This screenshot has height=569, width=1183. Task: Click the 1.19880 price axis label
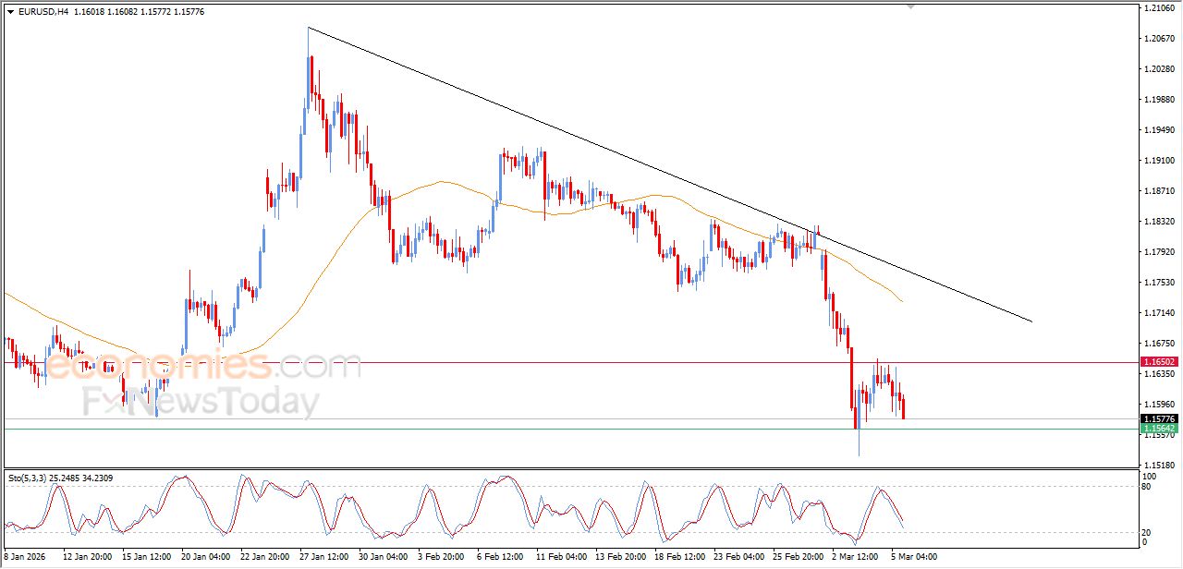pyautogui.click(x=1159, y=100)
